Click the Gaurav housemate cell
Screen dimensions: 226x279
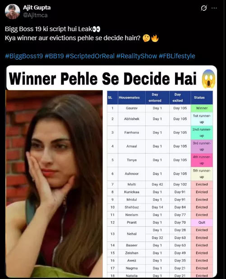coord(132,108)
